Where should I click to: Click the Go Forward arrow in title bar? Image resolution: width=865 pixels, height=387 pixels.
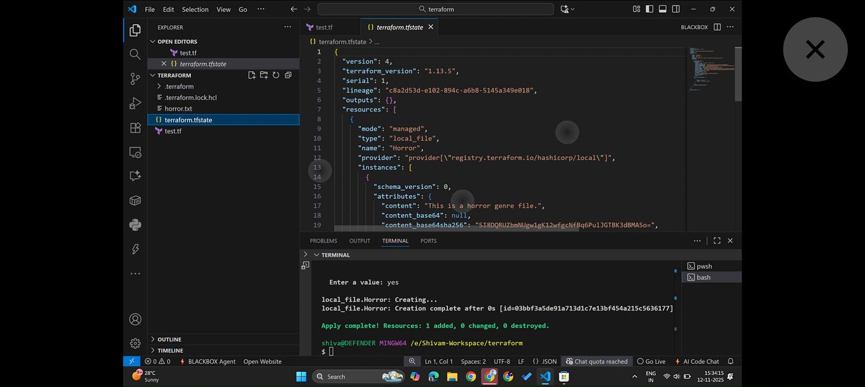308,9
